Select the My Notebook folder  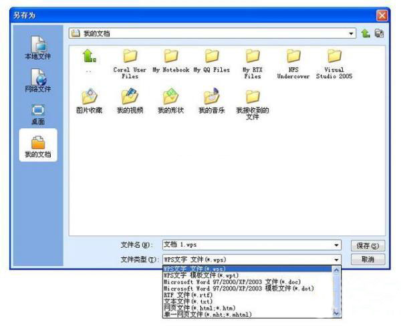point(171,61)
